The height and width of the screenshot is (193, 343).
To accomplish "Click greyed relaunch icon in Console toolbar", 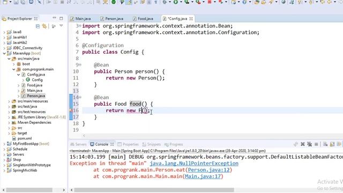I will point(296,144).
